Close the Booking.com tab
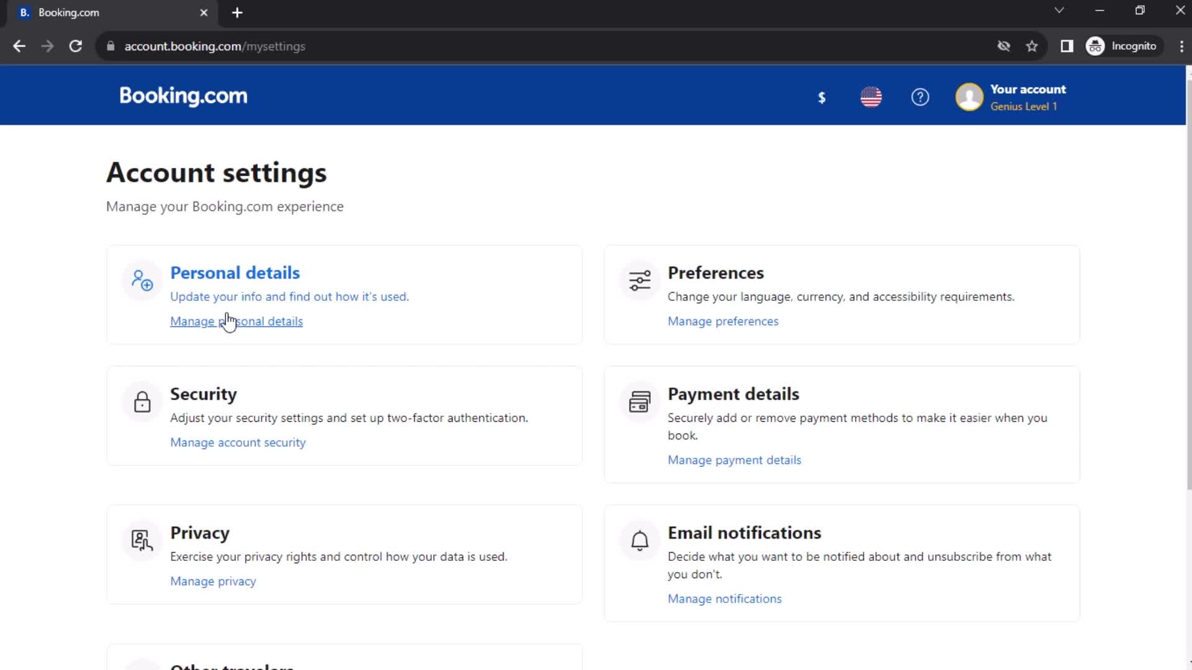The width and height of the screenshot is (1192, 670). 204,12
